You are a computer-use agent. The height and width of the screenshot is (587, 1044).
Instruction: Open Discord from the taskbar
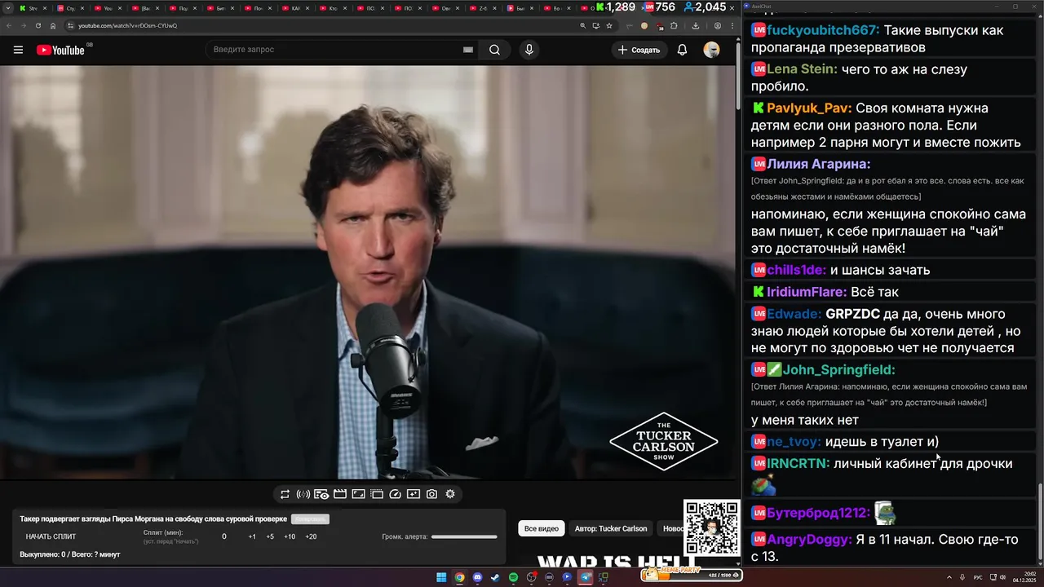[477, 577]
